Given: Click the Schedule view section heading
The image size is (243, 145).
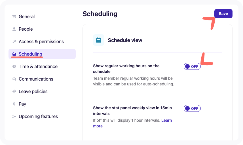Looking at the screenshot, I should (x=125, y=40).
